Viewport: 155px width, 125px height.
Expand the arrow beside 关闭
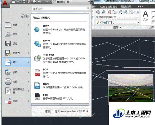29,101
